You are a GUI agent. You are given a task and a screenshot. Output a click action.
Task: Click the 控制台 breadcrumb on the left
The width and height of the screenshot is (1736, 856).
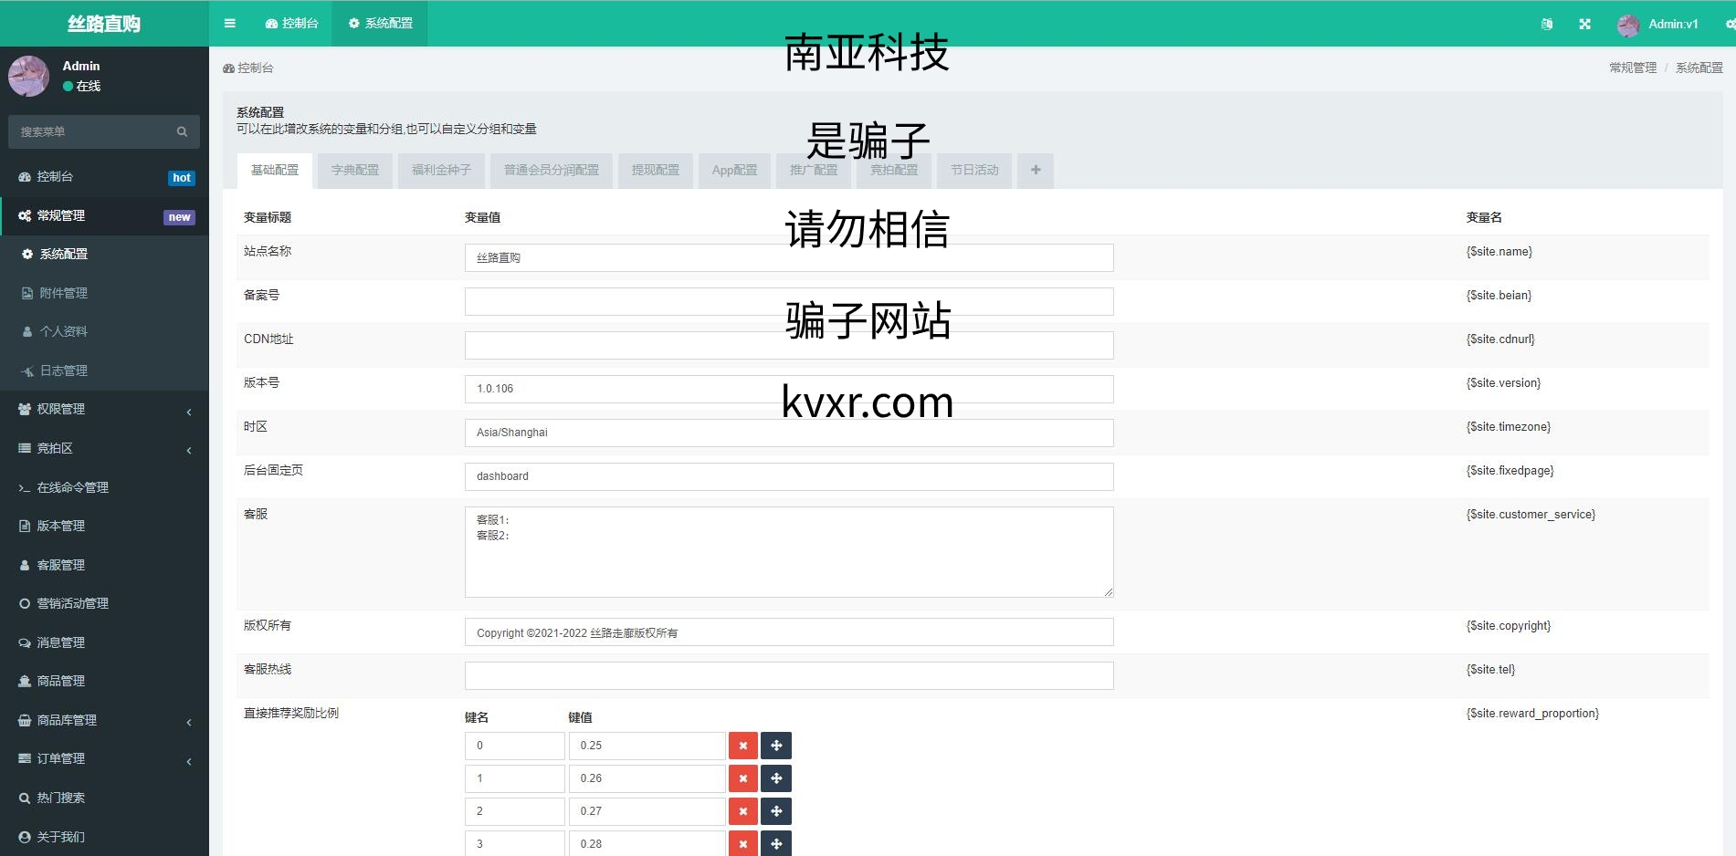pyautogui.click(x=248, y=68)
